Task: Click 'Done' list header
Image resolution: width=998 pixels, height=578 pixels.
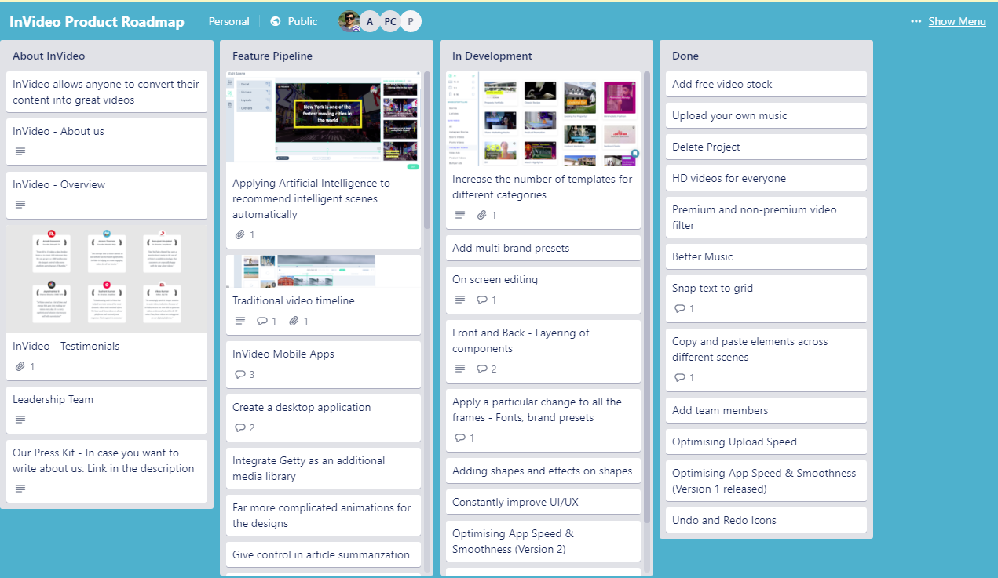Action: coord(685,56)
